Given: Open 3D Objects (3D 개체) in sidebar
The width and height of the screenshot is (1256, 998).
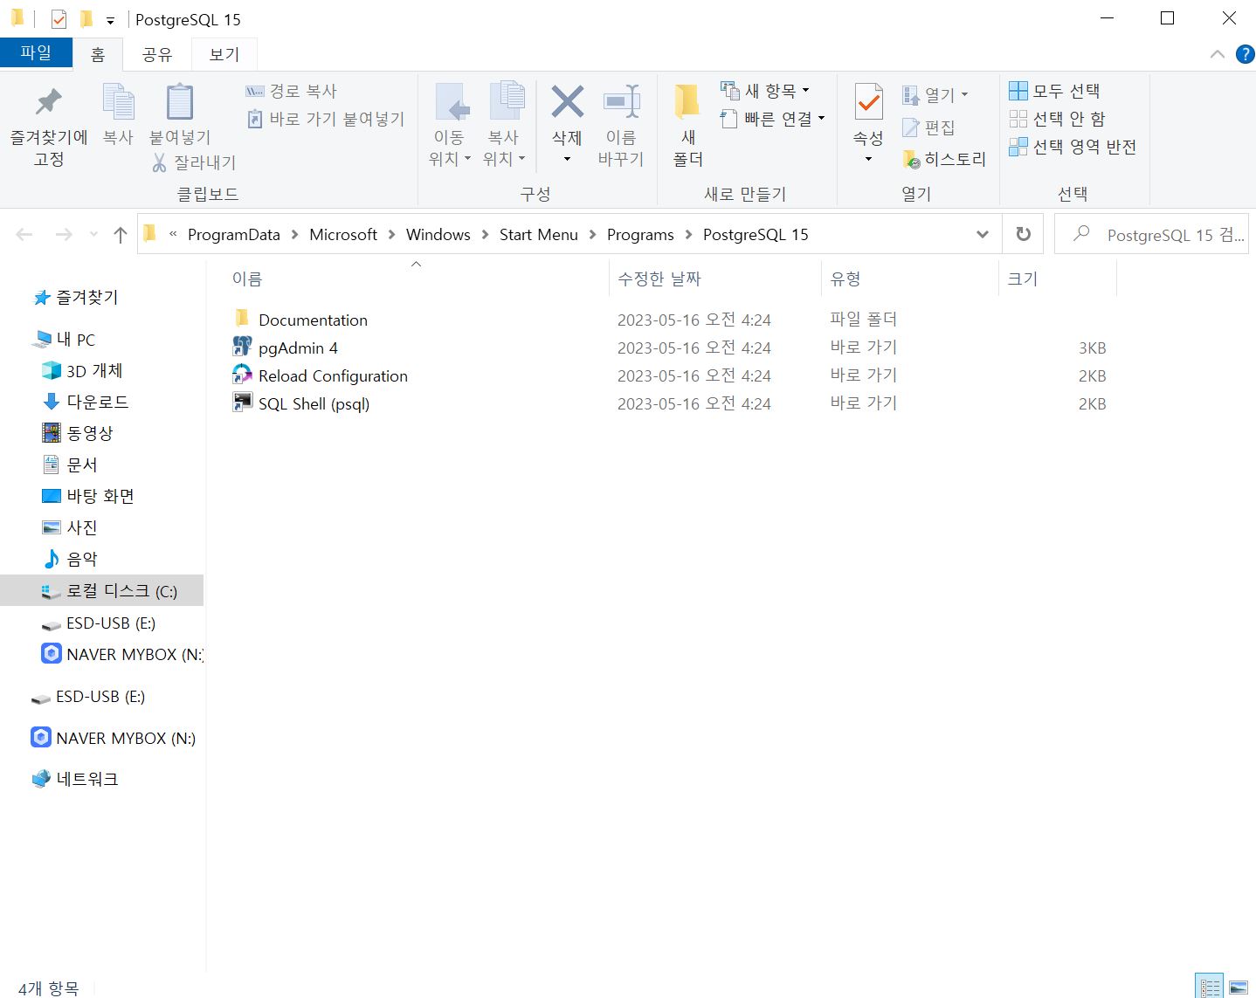Looking at the screenshot, I should pos(83,370).
